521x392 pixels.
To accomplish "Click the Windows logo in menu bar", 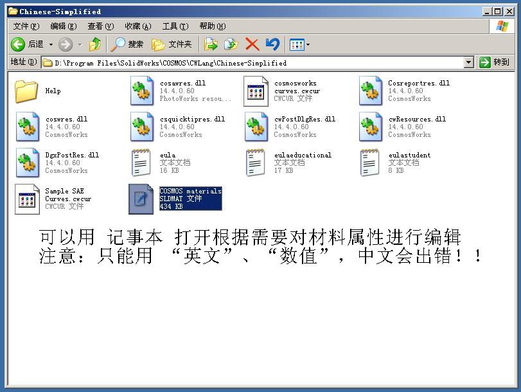I will click(x=502, y=26).
